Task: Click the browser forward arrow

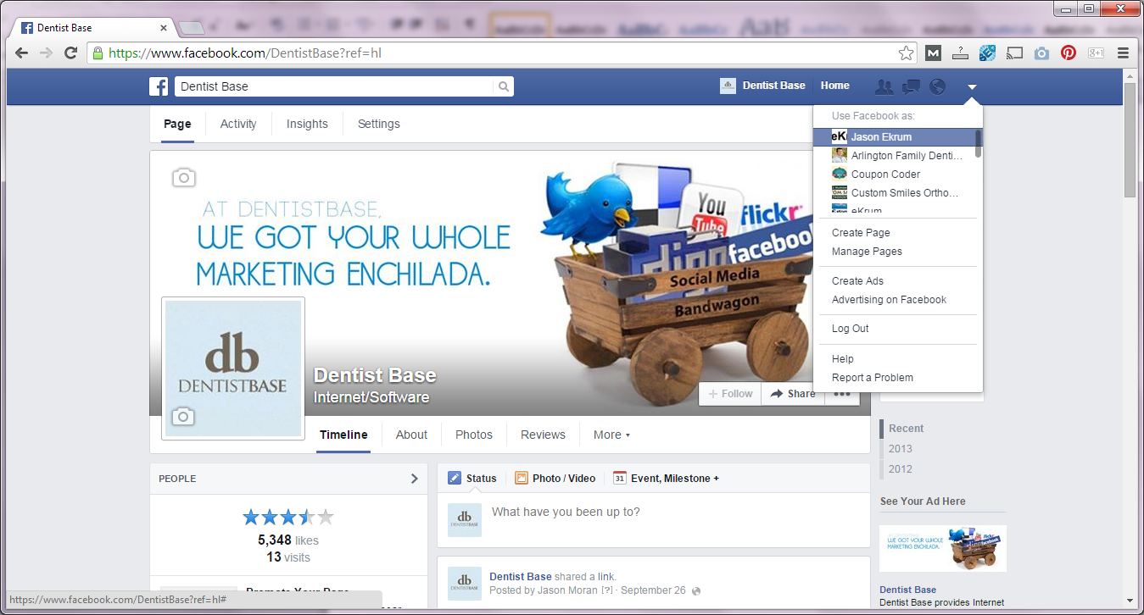Action: [x=46, y=53]
